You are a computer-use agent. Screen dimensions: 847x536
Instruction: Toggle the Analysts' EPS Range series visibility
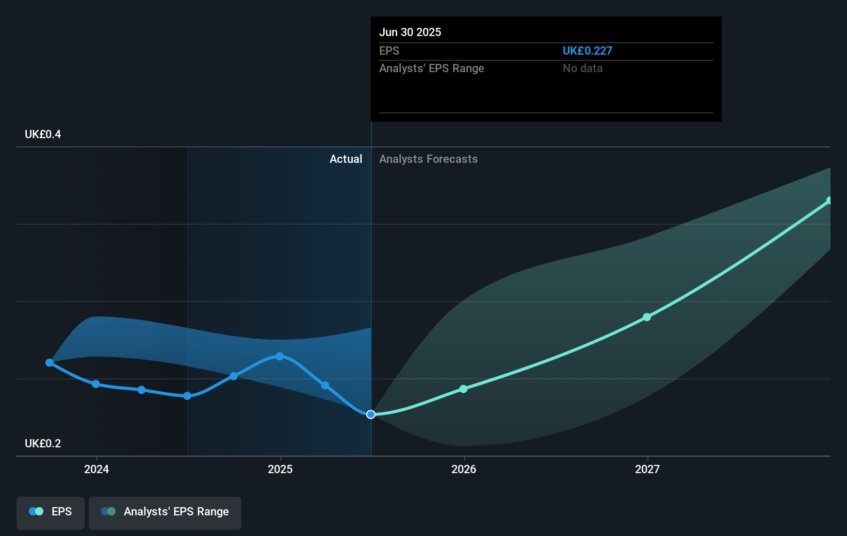click(x=165, y=513)
